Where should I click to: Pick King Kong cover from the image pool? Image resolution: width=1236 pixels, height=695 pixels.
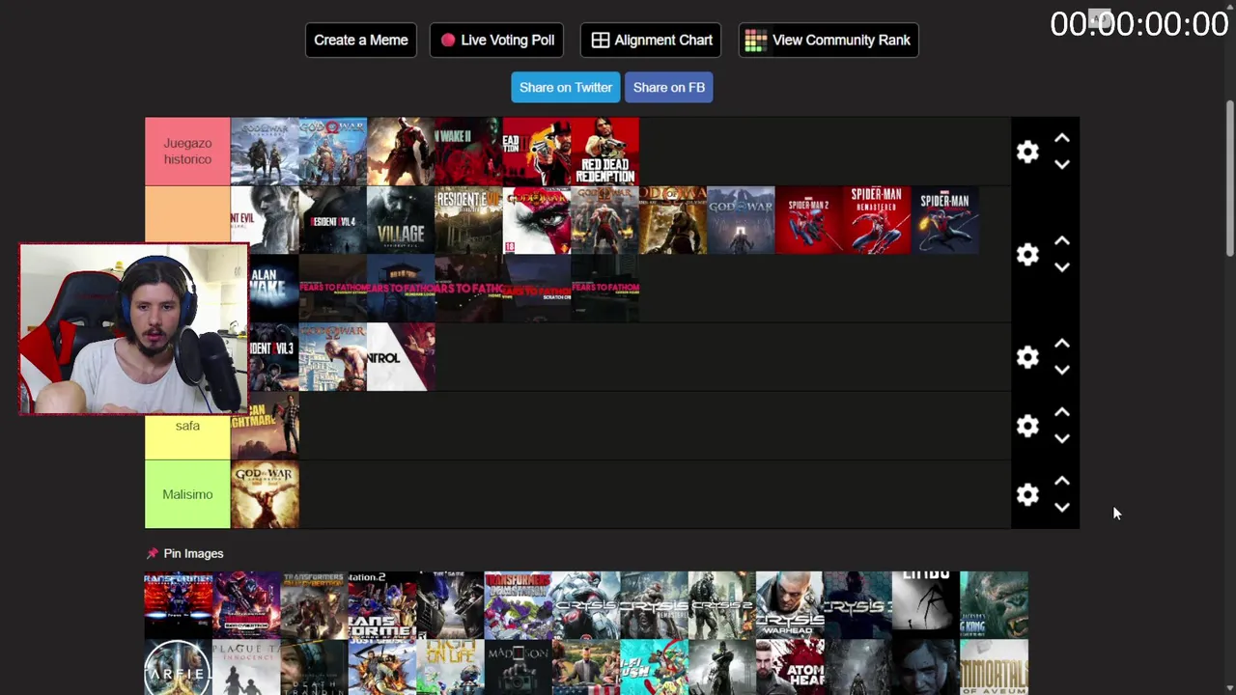coord(994,605)
